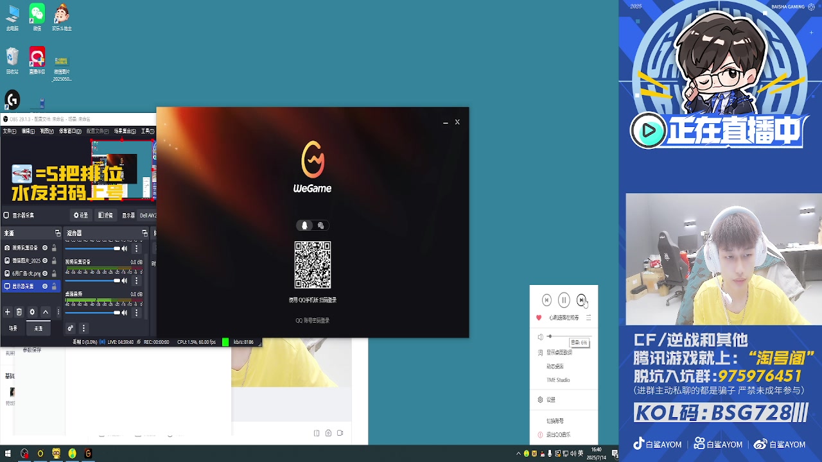Viewport: 822px width, 462px height.
Task: Open OBS 停靠窗口 menu
Action: [x=71, y=131]
